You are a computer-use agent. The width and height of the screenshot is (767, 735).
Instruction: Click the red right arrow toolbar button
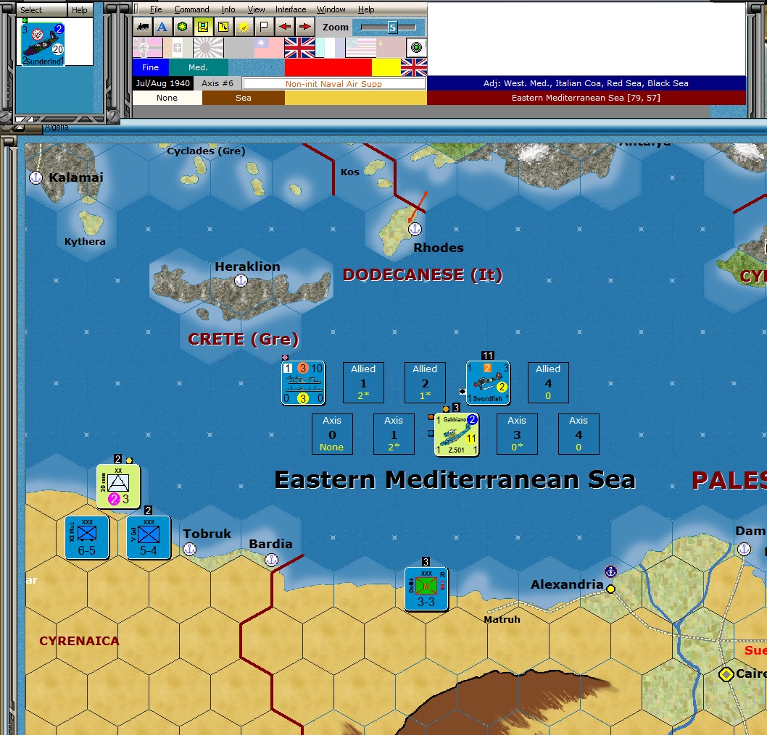point(304,27)
